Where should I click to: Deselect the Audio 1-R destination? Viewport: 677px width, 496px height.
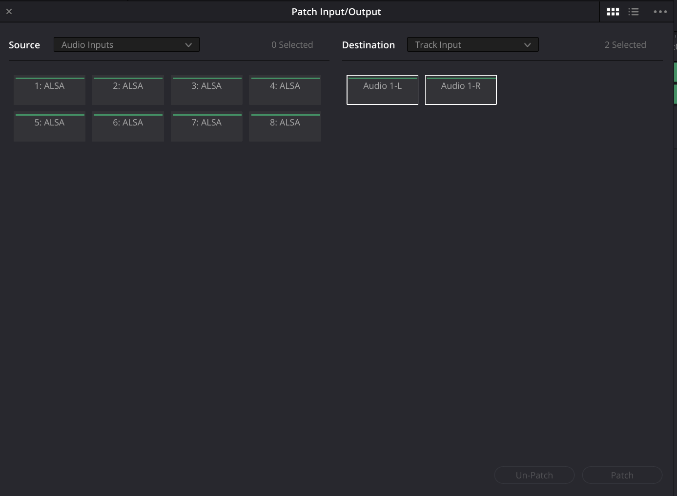coord(461,90)
